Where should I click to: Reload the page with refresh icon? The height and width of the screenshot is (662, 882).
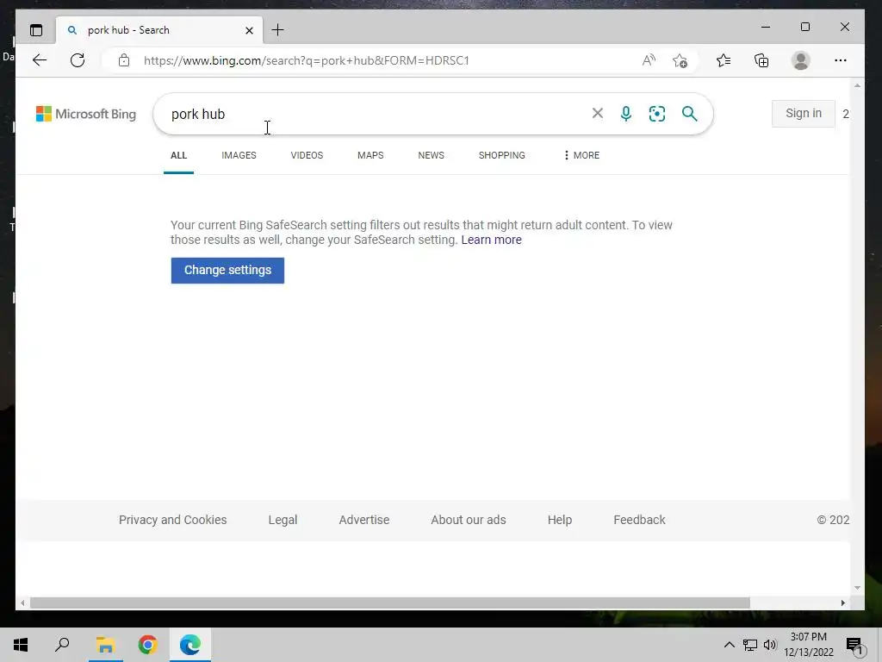tap(78, 60)
